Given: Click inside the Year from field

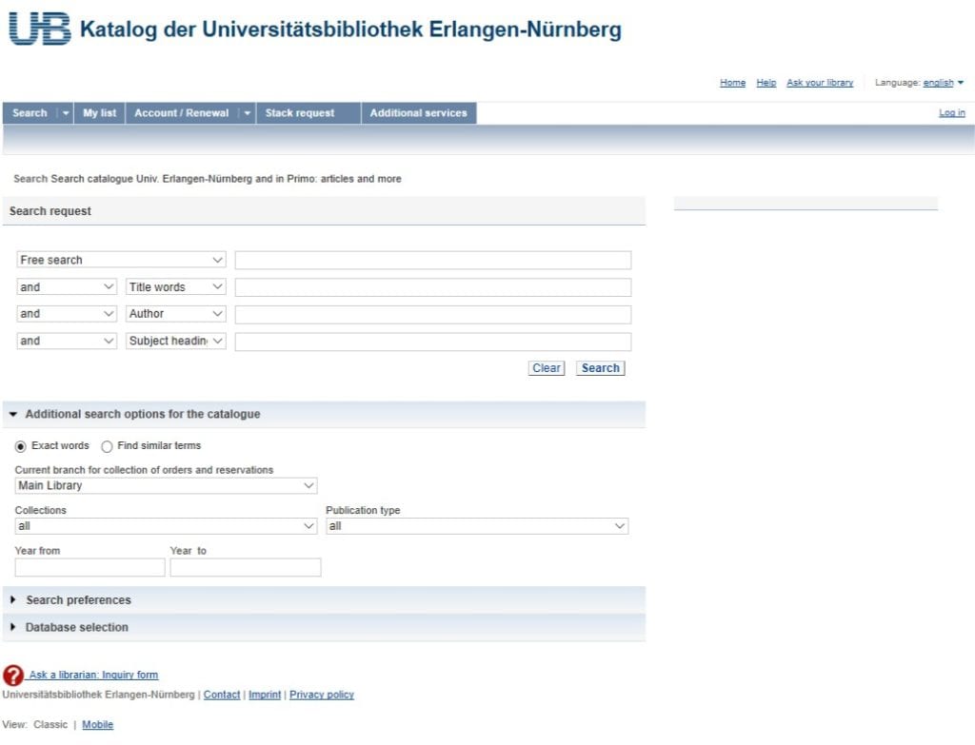Looking at the screenshot, I should tap(90, 566).
